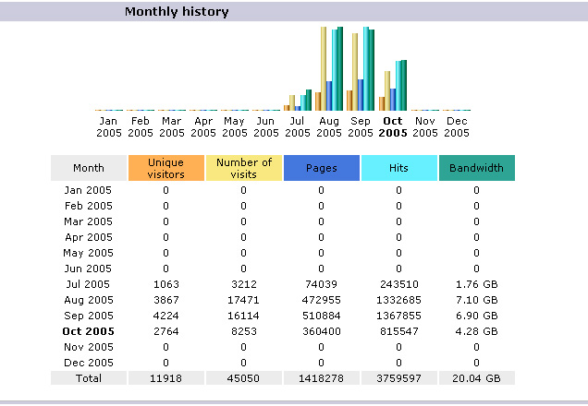Select the bold Oct 2005 chart label

(393, 126)
